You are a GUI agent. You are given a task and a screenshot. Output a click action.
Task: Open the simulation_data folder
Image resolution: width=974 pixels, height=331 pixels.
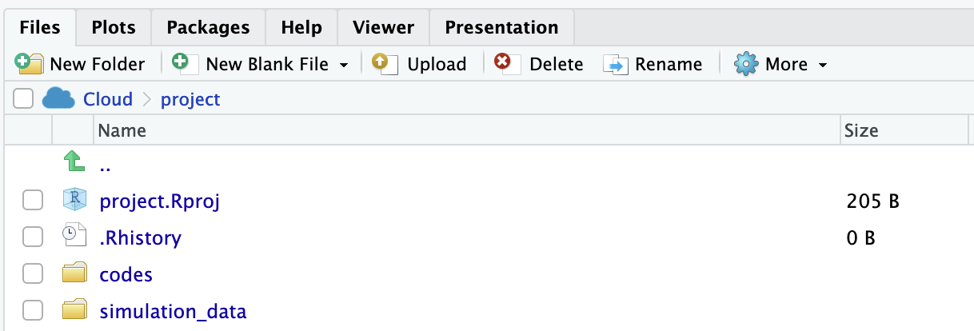173,311
